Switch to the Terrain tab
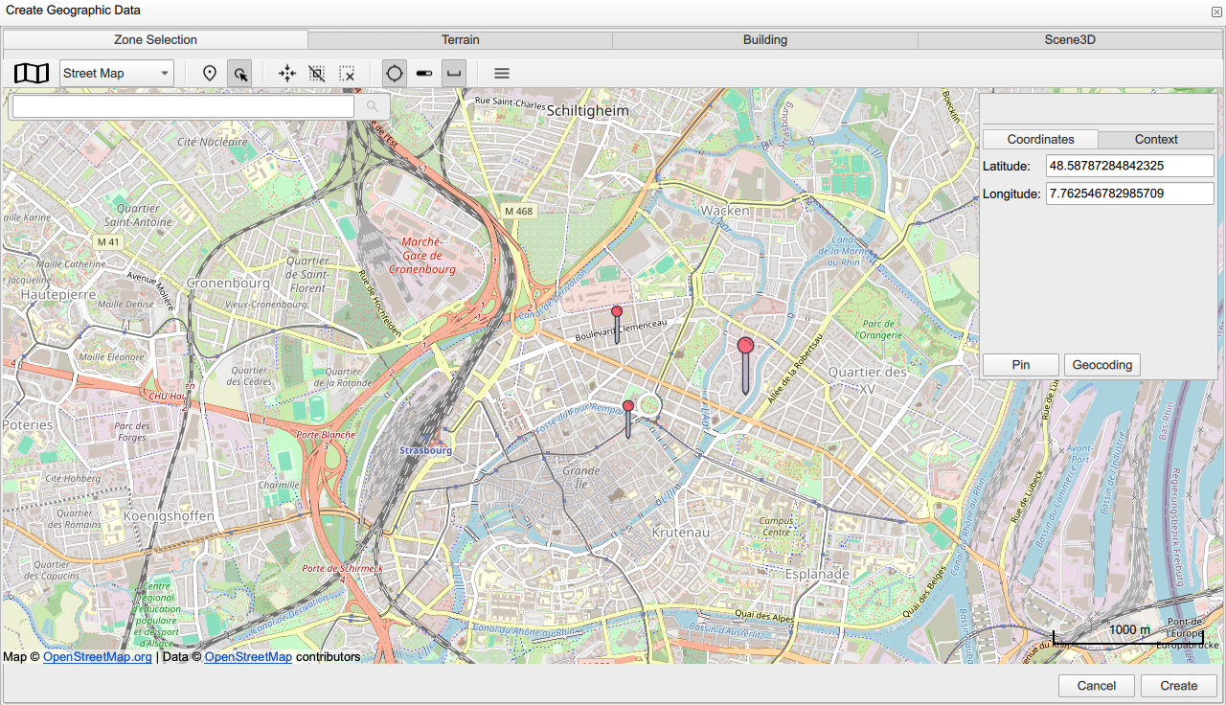The height and width of the screenshot is (705, 1226). (460, 40)
